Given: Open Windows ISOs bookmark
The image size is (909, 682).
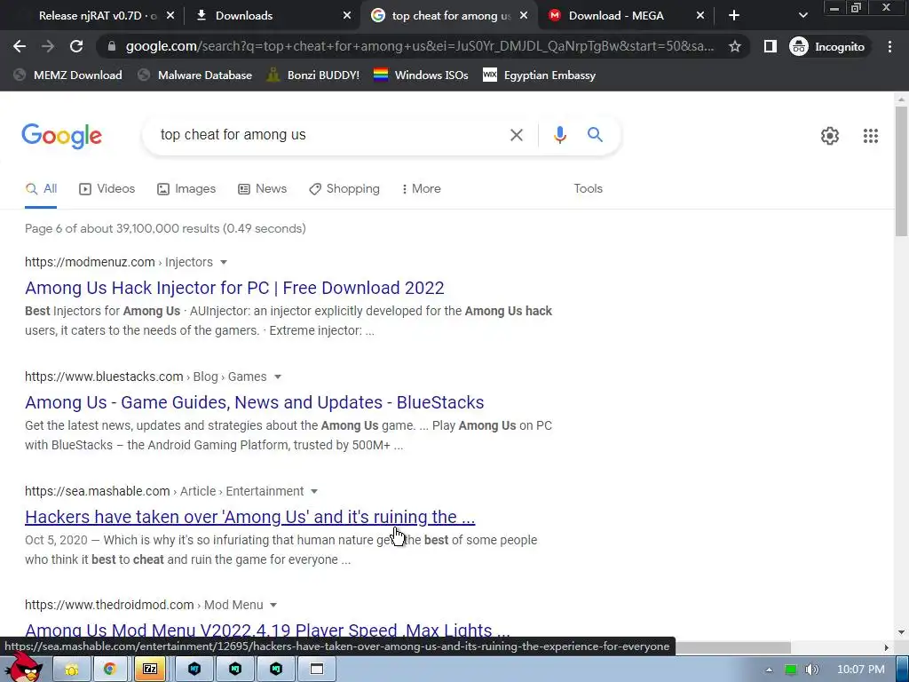Looking at the screenshot, I should coord(421,75).
